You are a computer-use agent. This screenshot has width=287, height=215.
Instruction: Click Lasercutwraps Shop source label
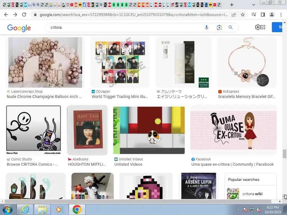point(27,92)
